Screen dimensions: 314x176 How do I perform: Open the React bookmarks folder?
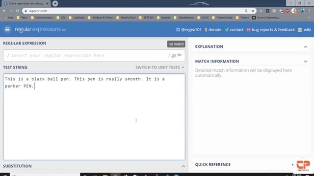22,18
